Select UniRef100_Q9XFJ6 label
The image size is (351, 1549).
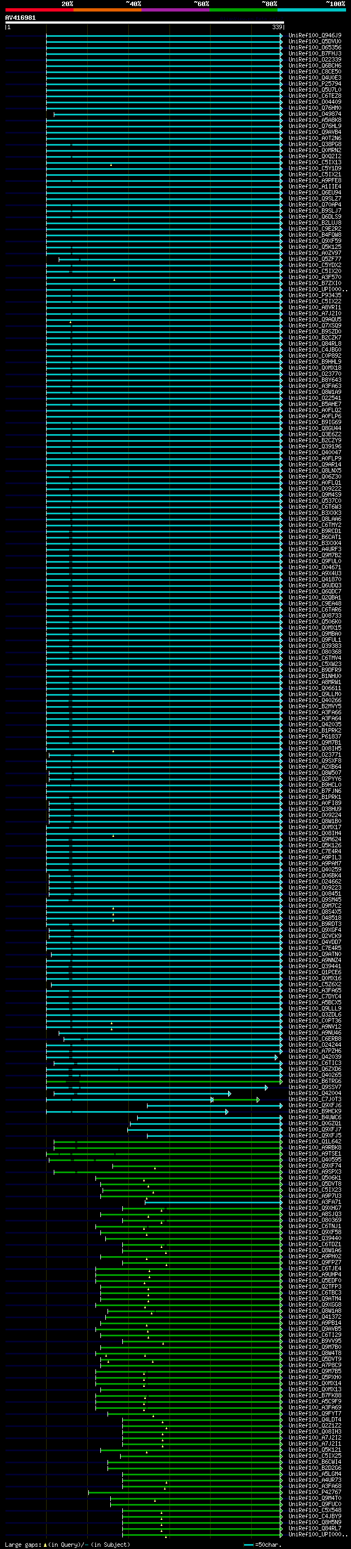[315, 1105]
